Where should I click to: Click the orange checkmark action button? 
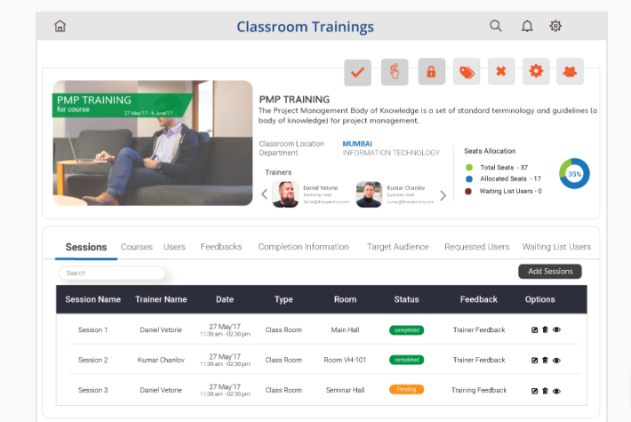357,73
